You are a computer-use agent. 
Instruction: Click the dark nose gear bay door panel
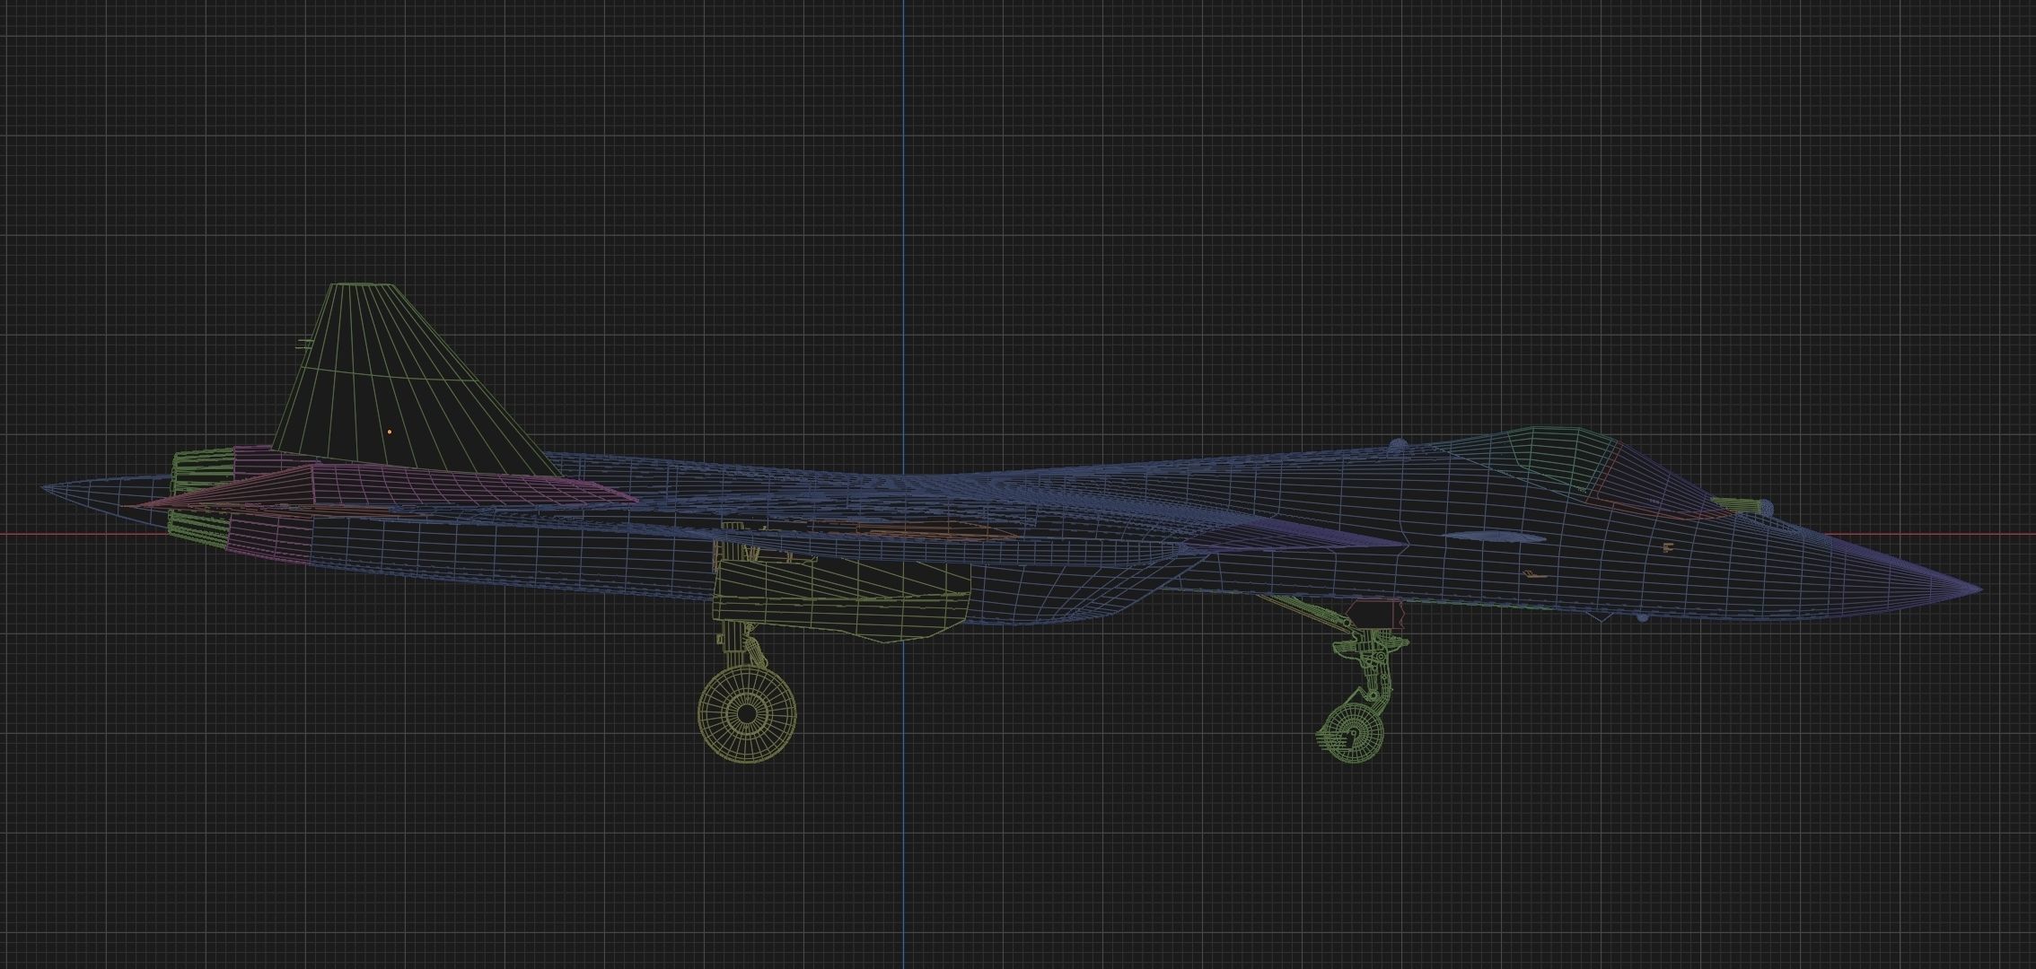(1373, 615)
